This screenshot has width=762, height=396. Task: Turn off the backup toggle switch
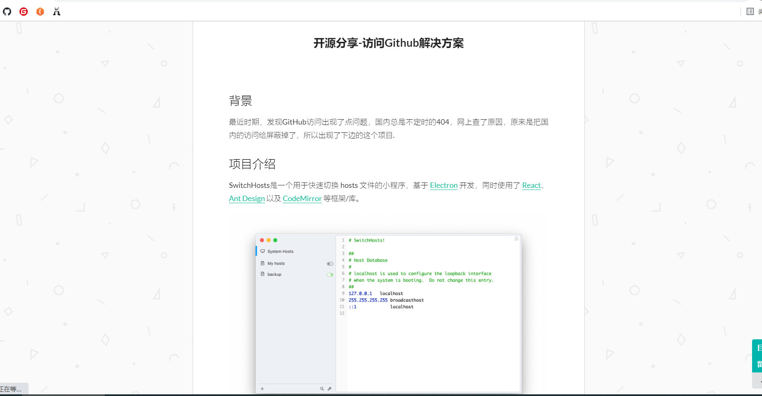pos(330,274)
